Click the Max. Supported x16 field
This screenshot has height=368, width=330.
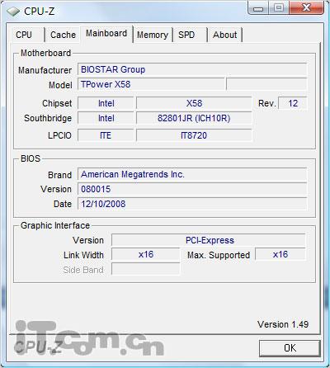click(280, 255)
